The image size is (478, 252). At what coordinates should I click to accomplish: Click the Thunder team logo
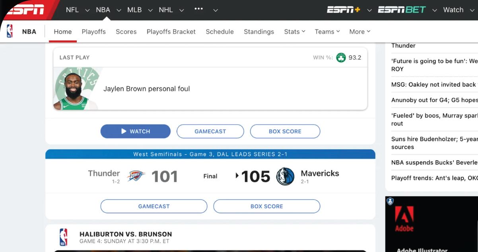coord(136,176)
